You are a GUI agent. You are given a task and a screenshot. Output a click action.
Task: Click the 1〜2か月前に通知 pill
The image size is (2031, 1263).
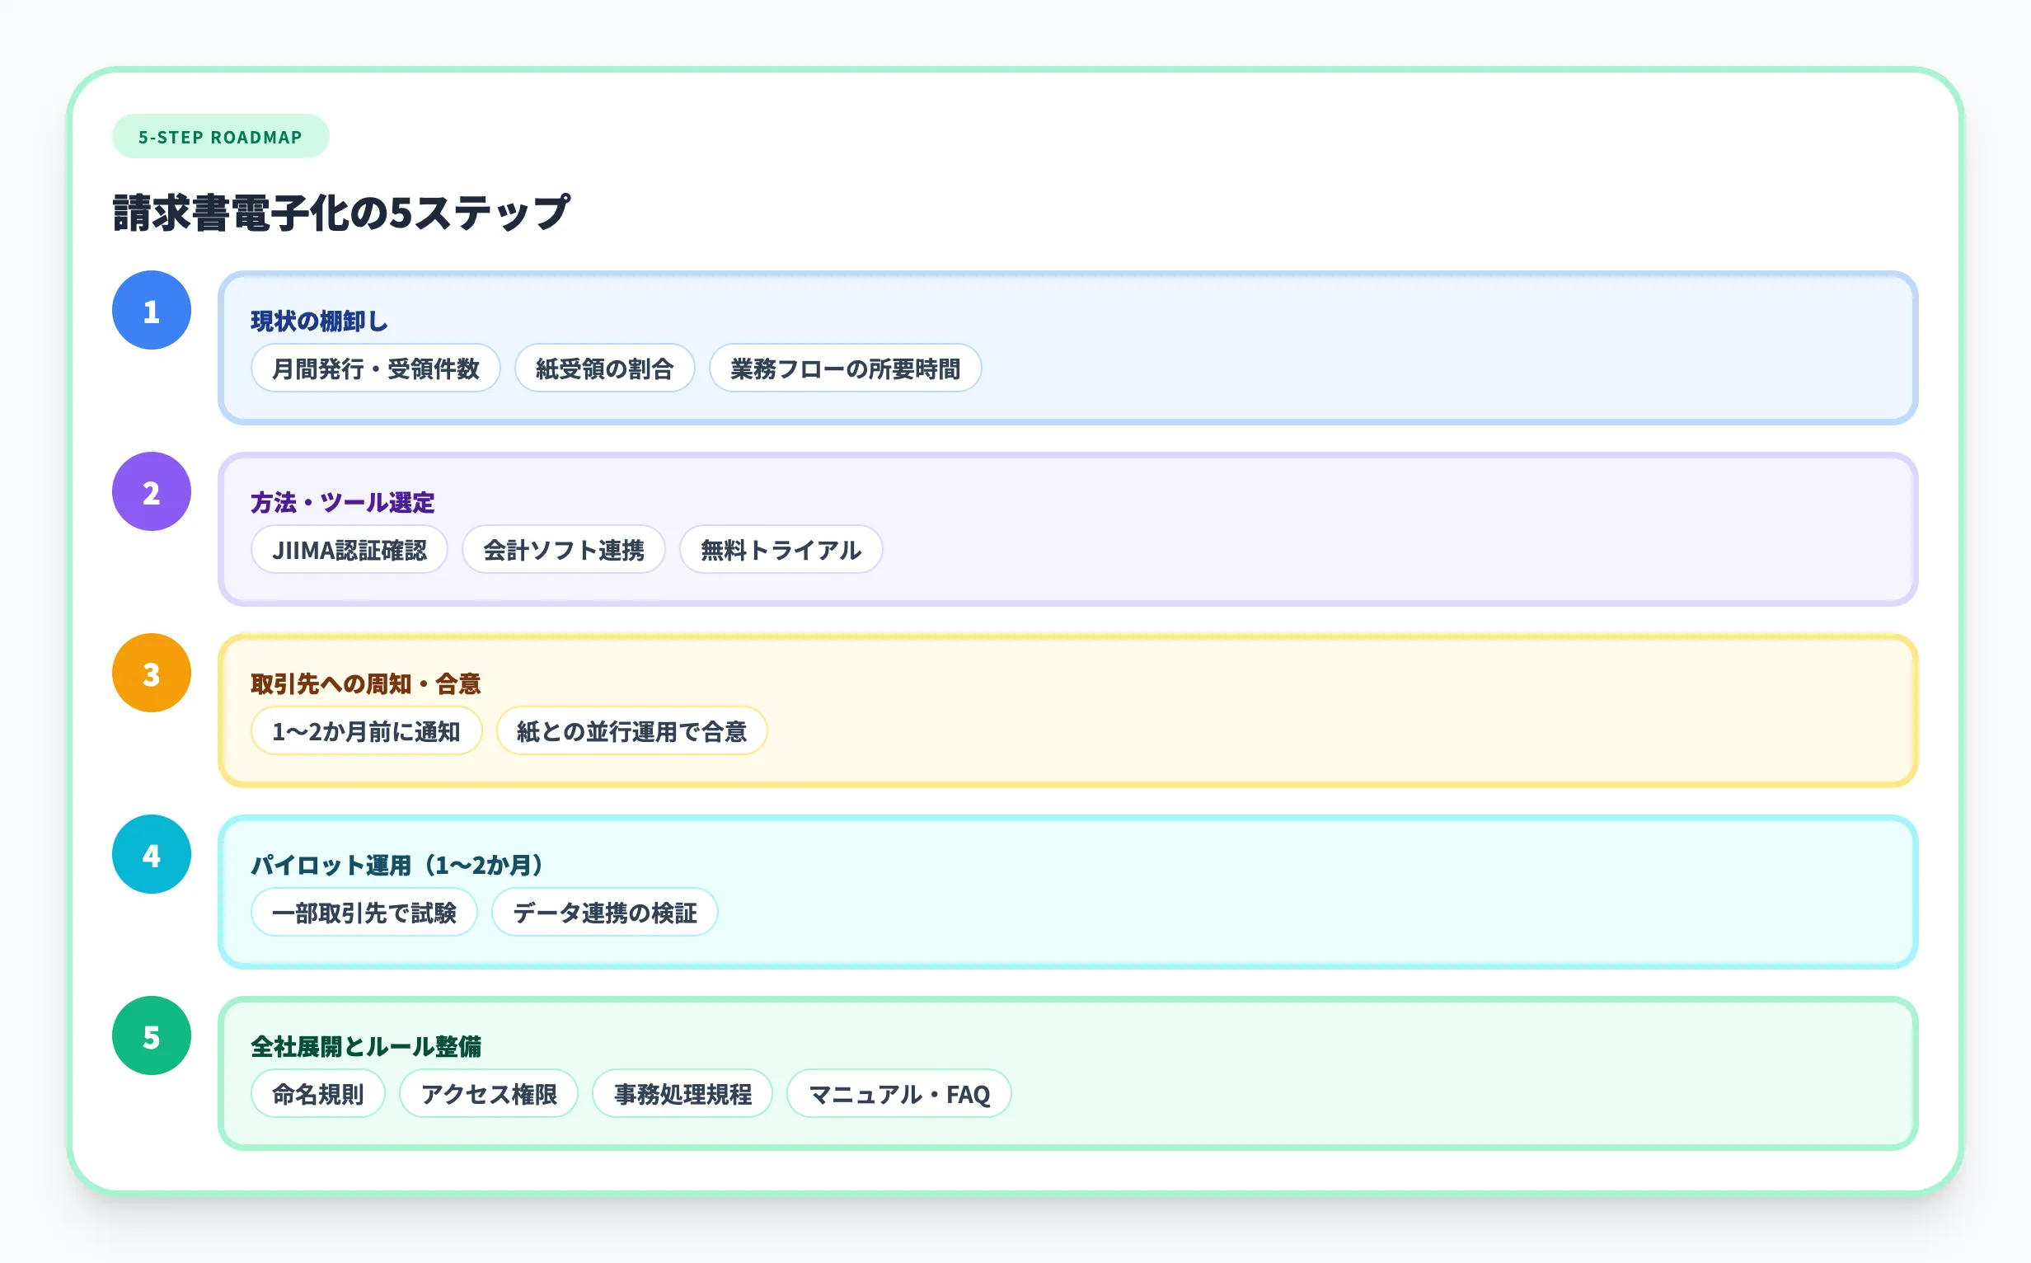click(x=367, y=730)
